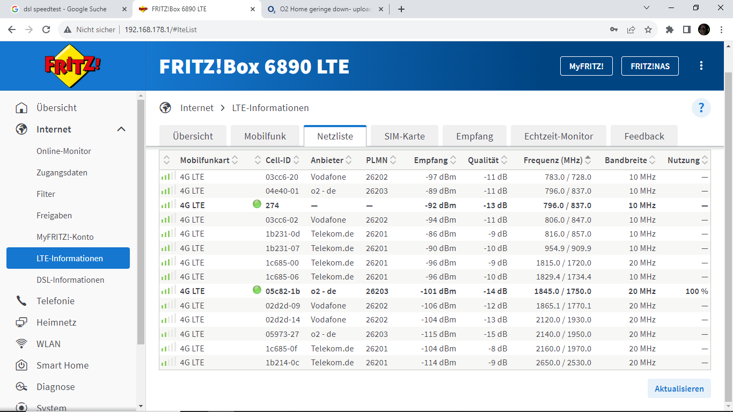The width and height of the screenshot is (733, 412).
Task: Reload the page with the refresh icon
Action: (x=46, y=30)
